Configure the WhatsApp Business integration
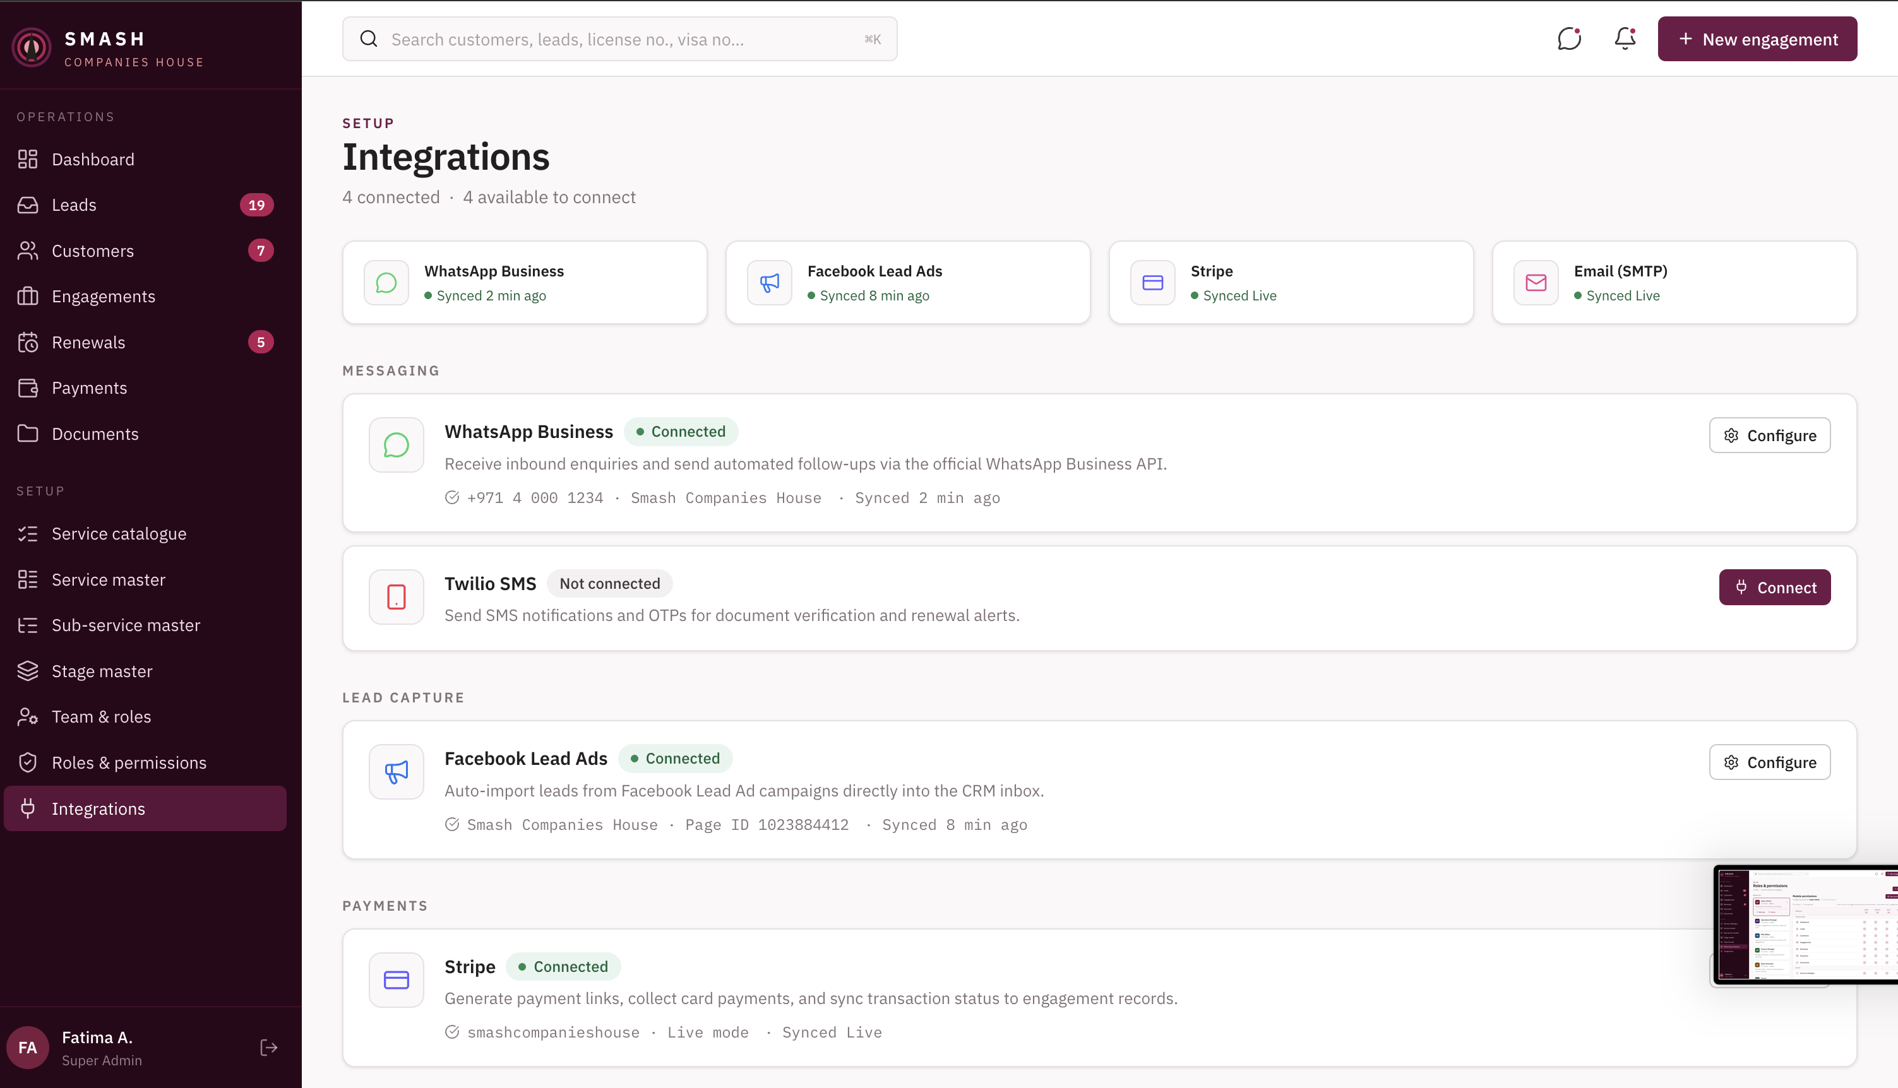The image size is (1898, 1088). (x=1769, y=435)
